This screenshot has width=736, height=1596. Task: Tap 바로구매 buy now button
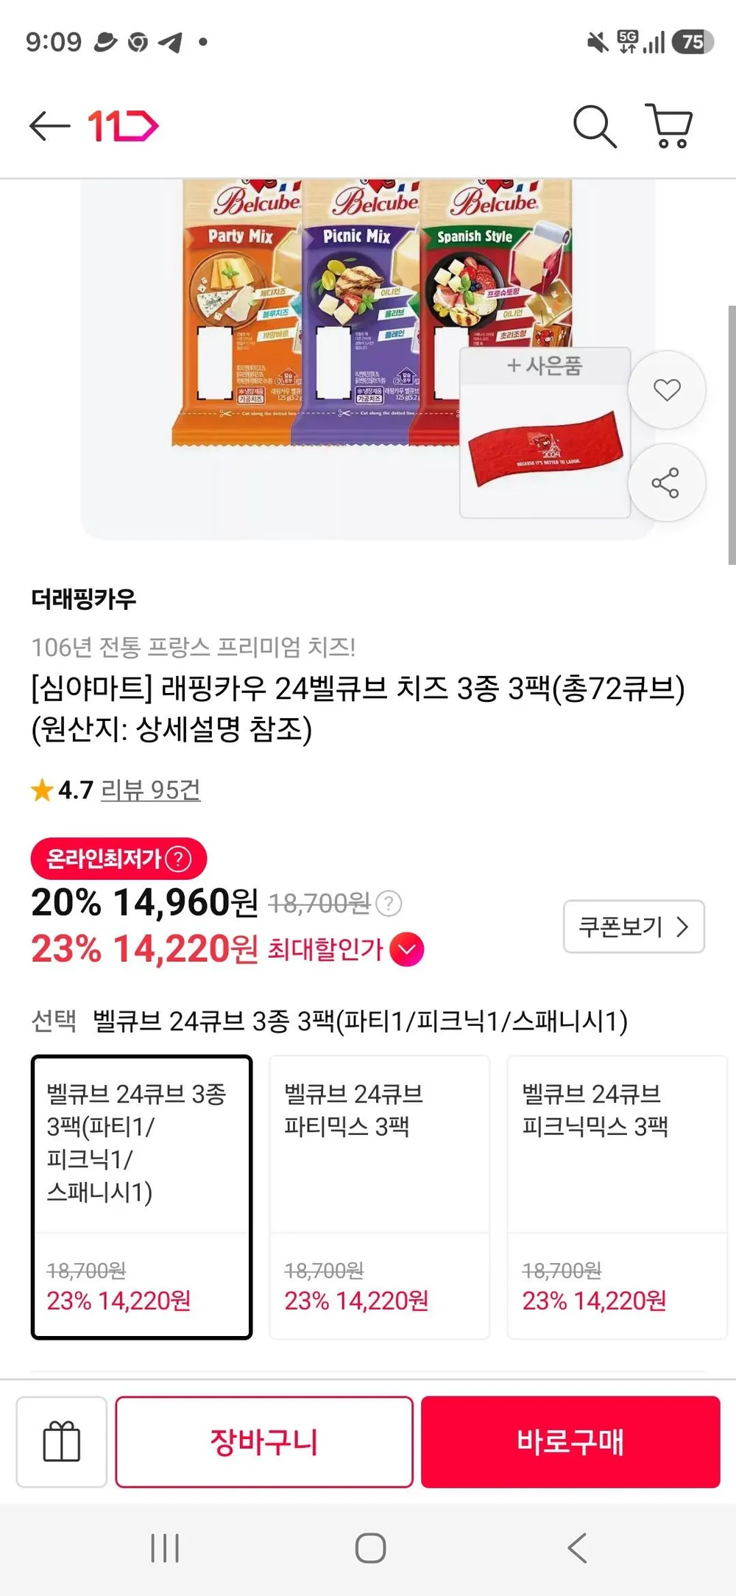[570, 1441]
